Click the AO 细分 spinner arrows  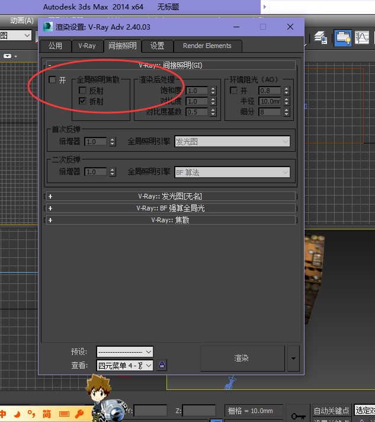click(x=287, y=112)
